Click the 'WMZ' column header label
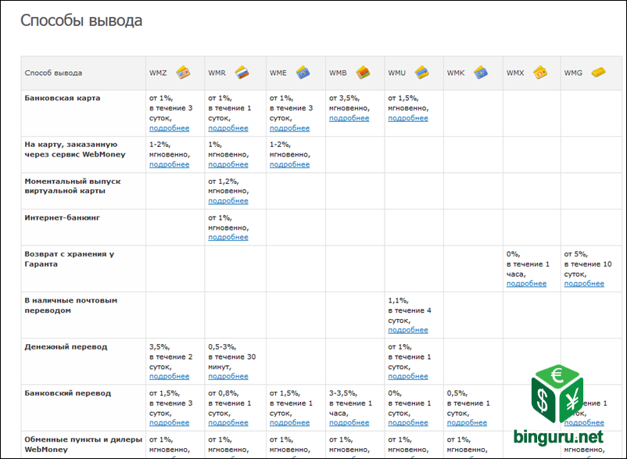The width and height of the screenshot is (627, 459). click(158, 74)
